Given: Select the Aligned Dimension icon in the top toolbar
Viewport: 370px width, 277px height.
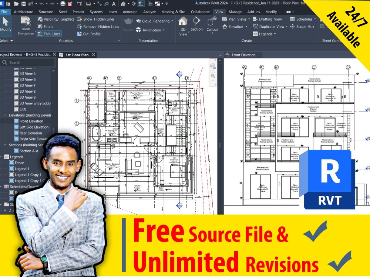Looking at the screenshot, I should point(100,4).
